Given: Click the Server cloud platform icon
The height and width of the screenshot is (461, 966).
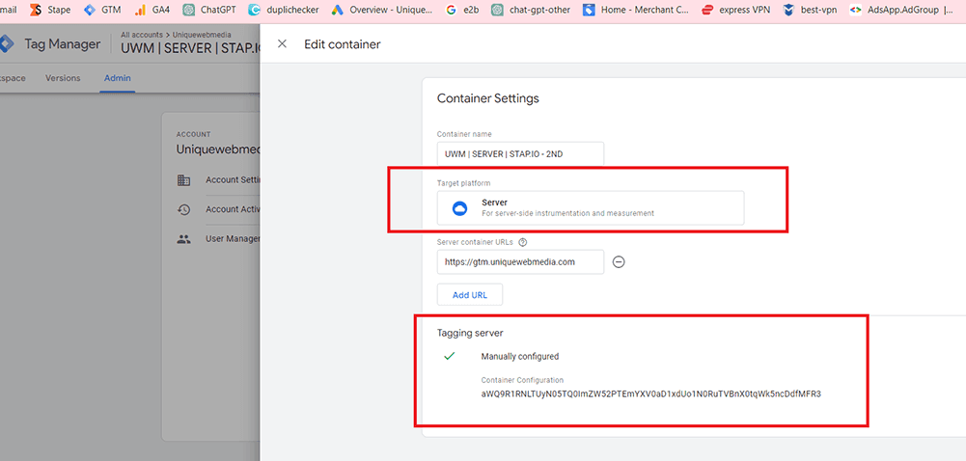Looking at the screenshot, I should tap(459, 207).
